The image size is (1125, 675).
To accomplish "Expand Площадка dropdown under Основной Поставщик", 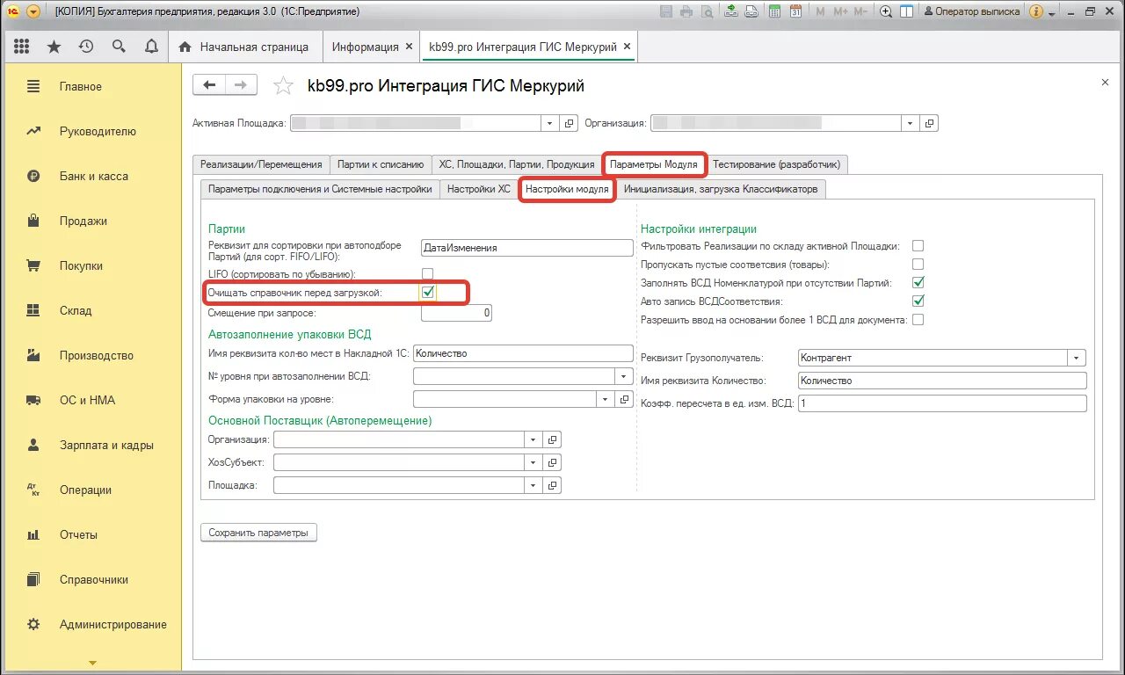I will tap(533, 485).
